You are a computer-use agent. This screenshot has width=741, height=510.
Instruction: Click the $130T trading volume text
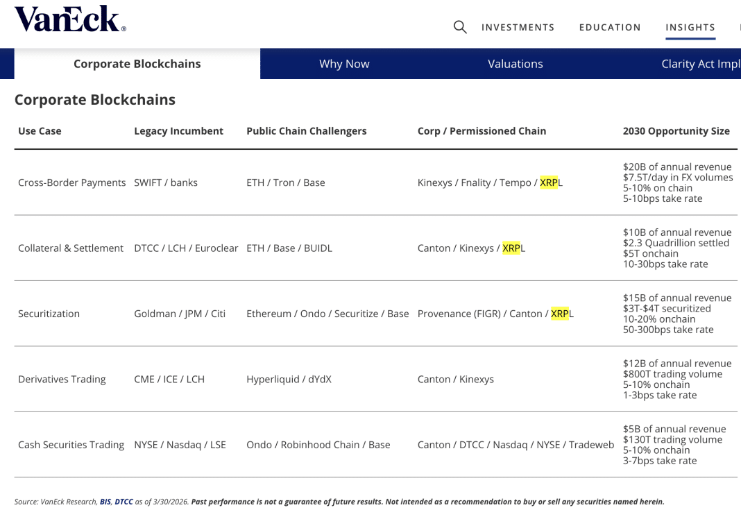[x=672, y=440]
